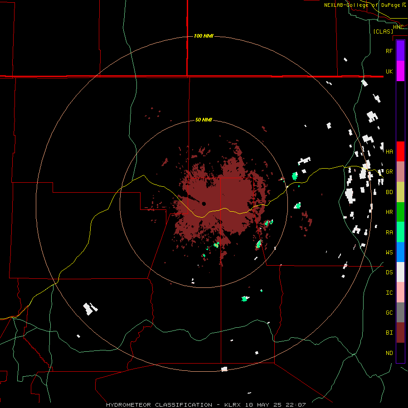Viewport: 408px width, 408px height.
Task: Pick the HR green legend swatch
Action: pyautogui.click(x=400, y=212)
